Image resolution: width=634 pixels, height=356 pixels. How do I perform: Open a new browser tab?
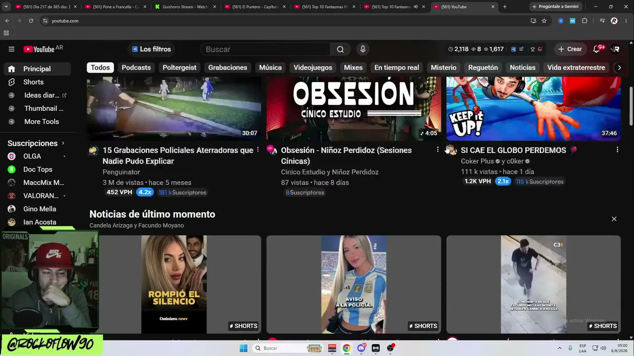pos(505,7)
